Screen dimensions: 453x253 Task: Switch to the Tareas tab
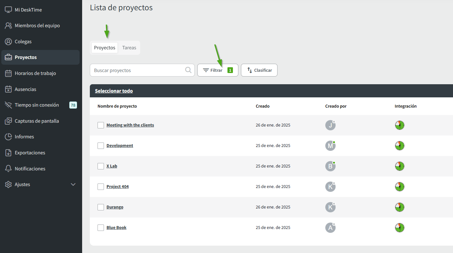click(129, 48)
